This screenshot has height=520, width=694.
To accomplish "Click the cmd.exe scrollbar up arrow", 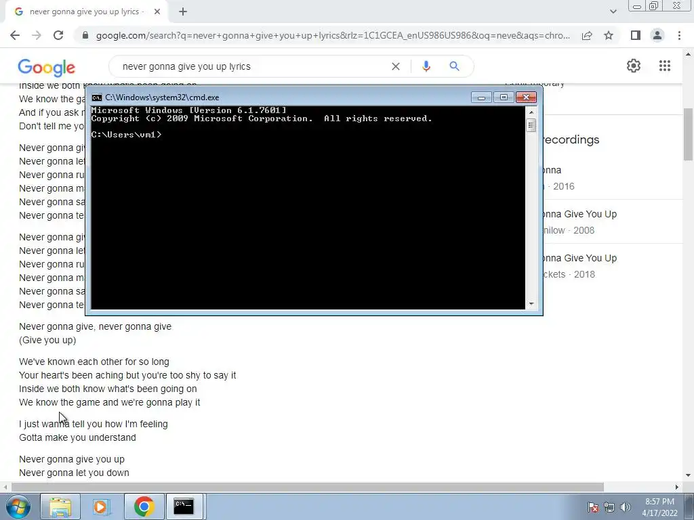I will coord(531,112).
